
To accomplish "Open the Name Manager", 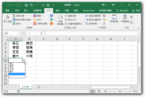I will [x=60, y=20].
